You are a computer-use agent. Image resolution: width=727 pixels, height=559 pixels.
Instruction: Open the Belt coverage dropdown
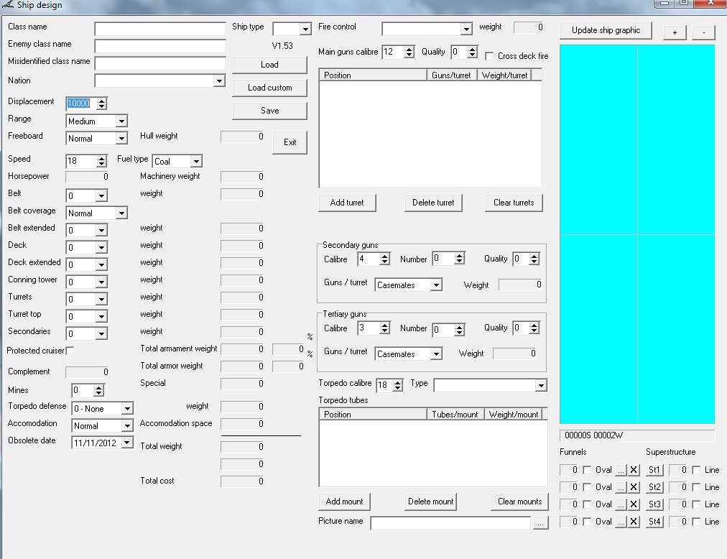pyautogui.click(x=121, y=213)
